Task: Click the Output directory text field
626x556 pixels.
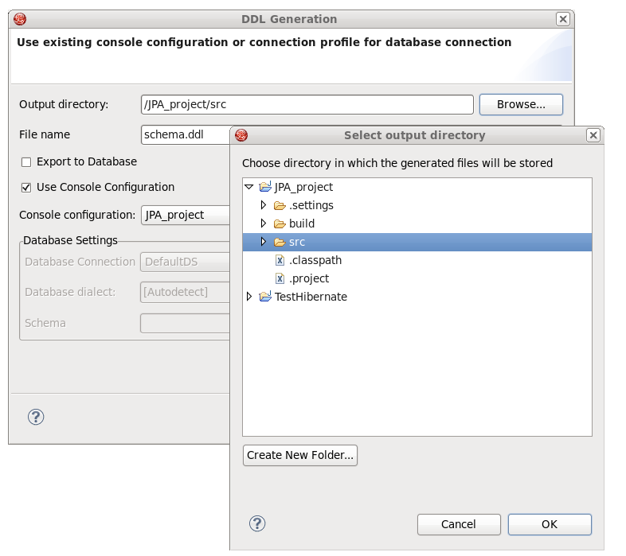Action: click(x=307, y=104)
